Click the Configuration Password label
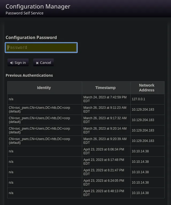The image size is (171, 205). [31, 37]
